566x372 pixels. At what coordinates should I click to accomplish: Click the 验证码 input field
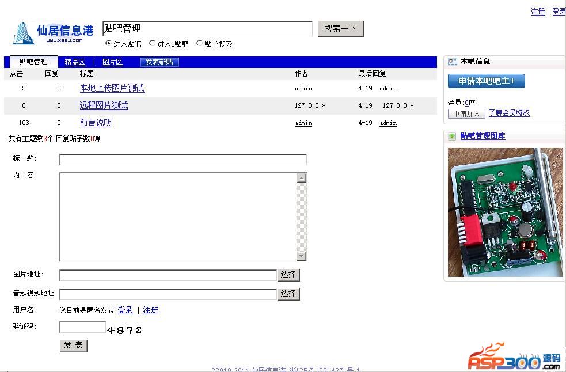pyautogui.click(x=83, y=327)
